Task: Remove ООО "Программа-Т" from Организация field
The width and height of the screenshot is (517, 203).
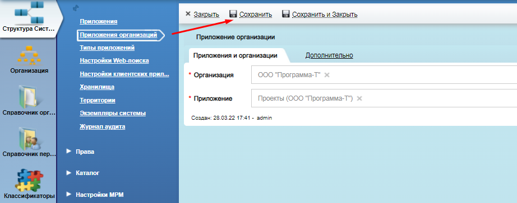Action: tap(327, 75)
